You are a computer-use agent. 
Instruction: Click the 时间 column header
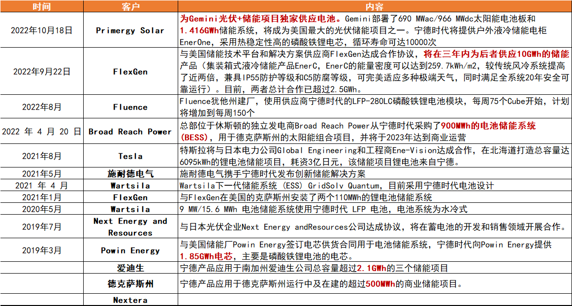point(41,6)
